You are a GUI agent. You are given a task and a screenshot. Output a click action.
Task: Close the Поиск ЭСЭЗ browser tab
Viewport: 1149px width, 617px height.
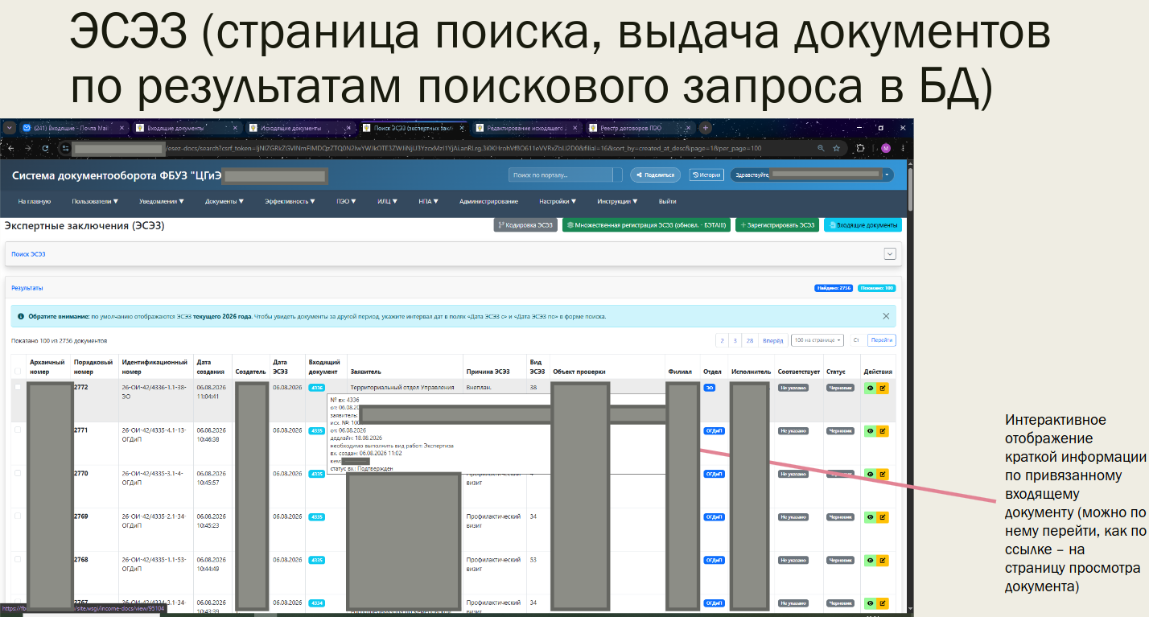462,128
